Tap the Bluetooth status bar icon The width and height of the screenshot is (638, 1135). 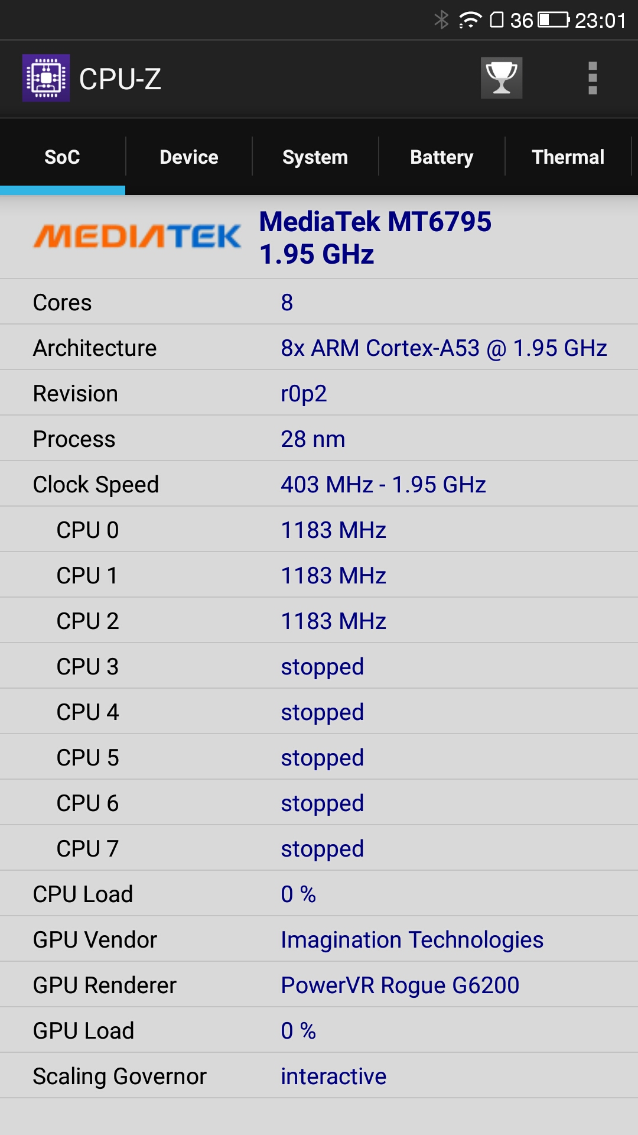pyautogui.click(x=441, y=20)
